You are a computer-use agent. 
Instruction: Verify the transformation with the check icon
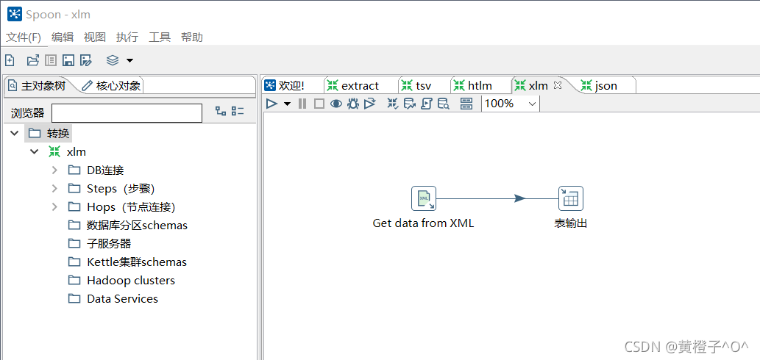pyautogui.click(x=393, y=104)
